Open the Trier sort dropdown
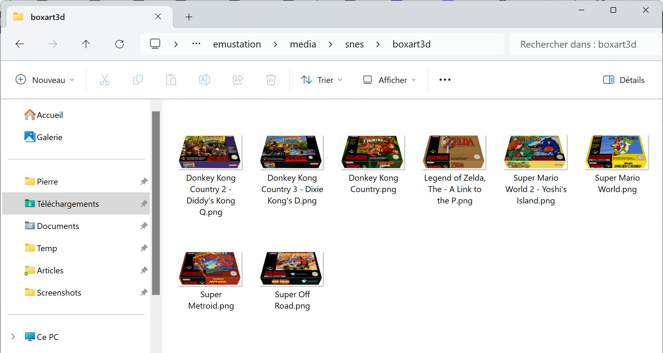Viewport: 663px width, 353px height. coord(322,80)
